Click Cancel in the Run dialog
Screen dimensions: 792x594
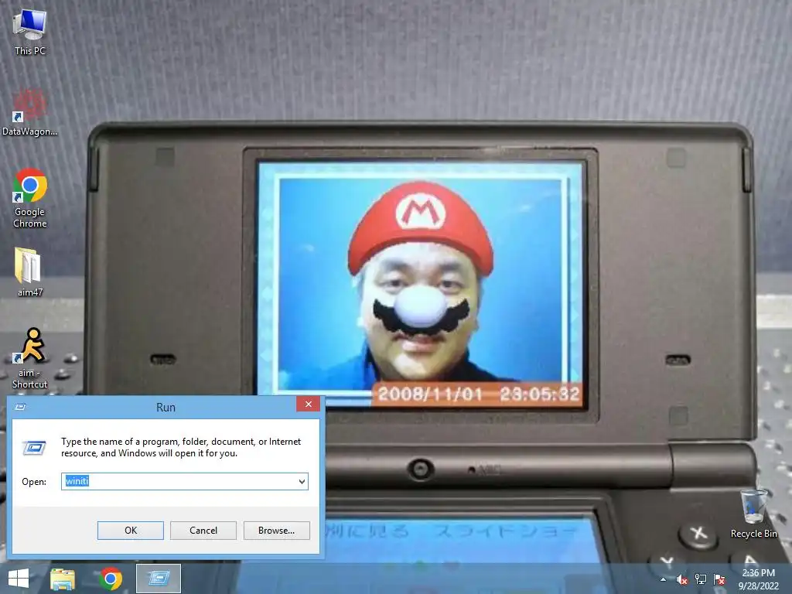[203, 531]
